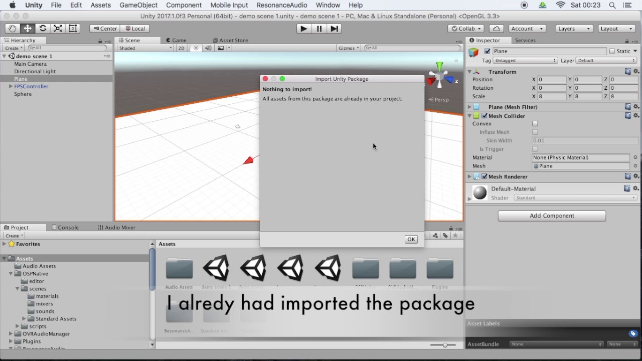Collapse the OSPNative folder
The image size is (642, 361).
point(11,274)
